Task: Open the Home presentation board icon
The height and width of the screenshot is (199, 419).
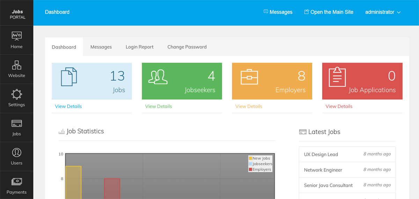Action: click(x=16, y=36)
